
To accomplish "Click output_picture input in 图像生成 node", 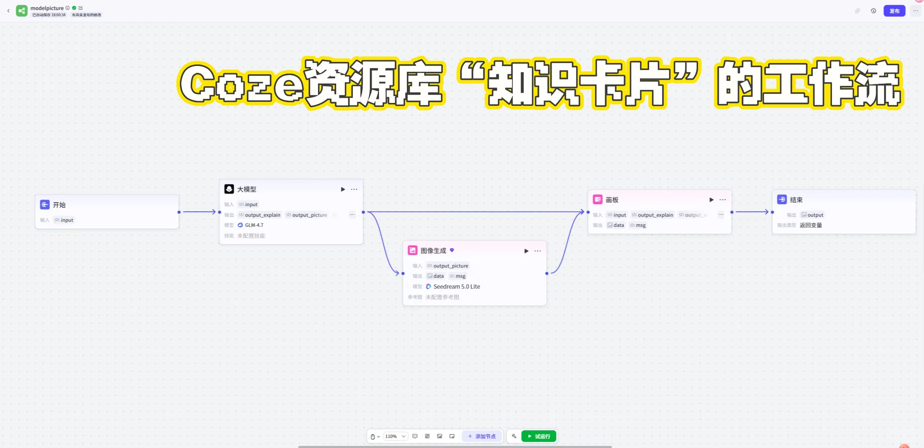I will [447, 265].
